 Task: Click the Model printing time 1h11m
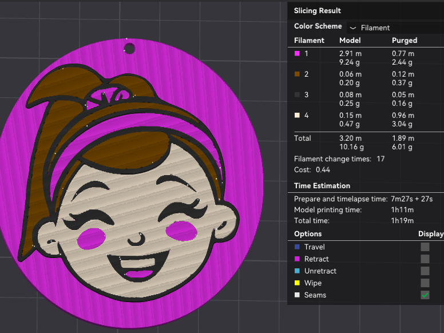402,210
